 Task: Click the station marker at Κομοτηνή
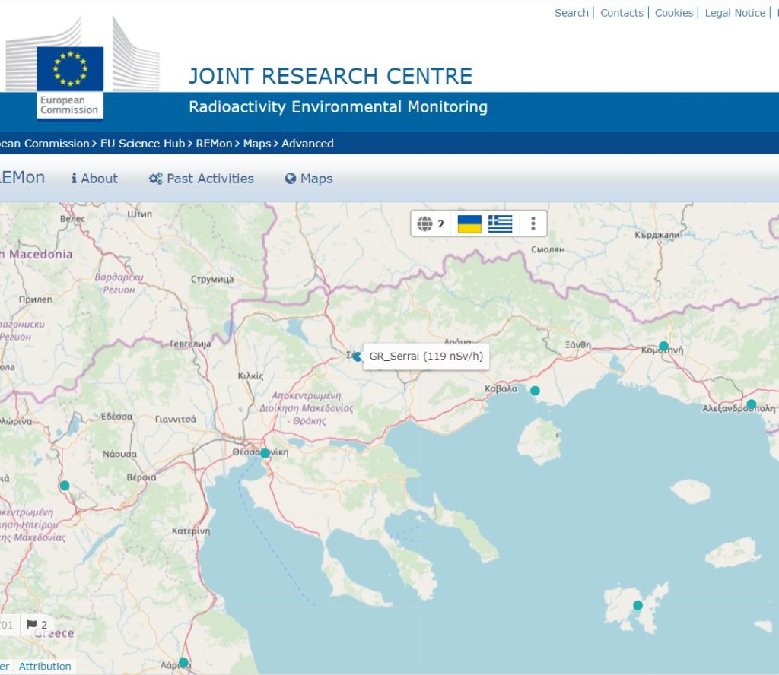tap(663, 346)
